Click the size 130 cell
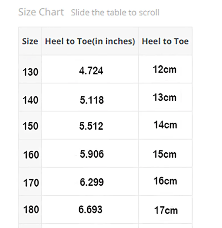The width and height of the screenshot is (222, 228). (x=30, y=72)
